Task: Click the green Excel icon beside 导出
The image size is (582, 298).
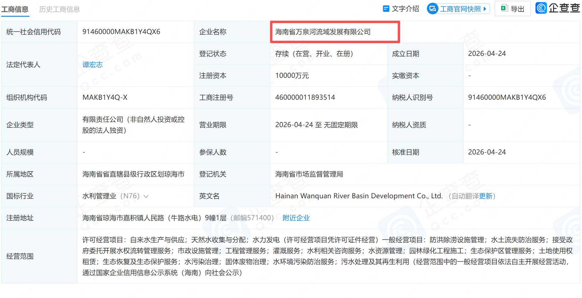Action: click(504, 9)
